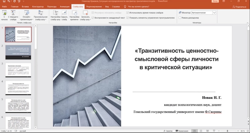Click 'С текущего слайда' slideshow icon
The image size is (250, 133).
pyautogui.click(x=13, y=15)
